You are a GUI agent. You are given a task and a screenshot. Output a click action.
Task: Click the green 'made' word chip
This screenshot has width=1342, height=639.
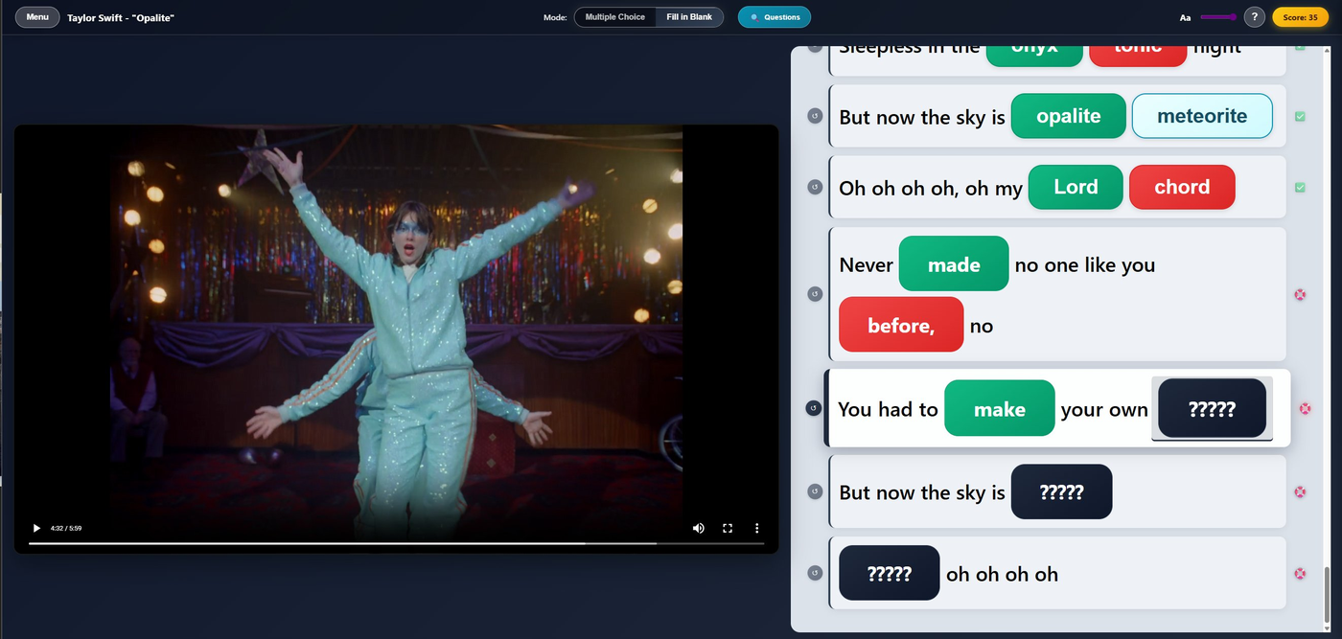[954, 264]
